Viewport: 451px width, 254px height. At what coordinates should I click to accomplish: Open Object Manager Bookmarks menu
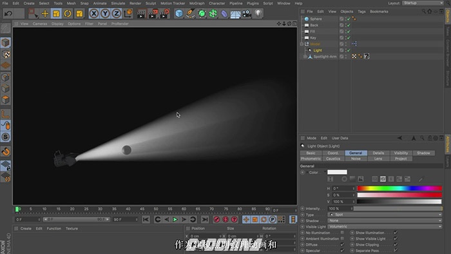point(379,12)
